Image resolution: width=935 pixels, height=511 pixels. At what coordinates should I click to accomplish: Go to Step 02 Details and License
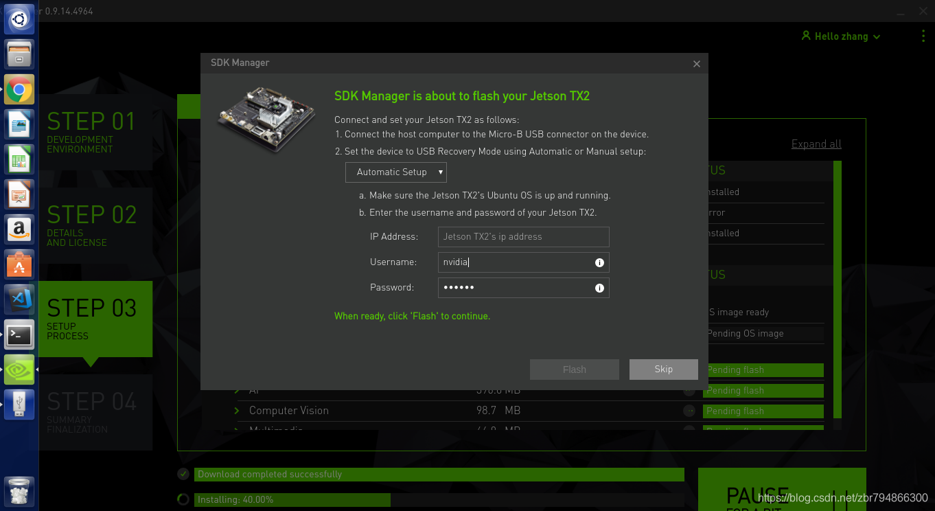95,225
